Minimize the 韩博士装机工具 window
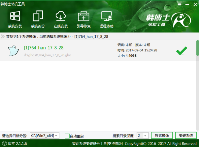This screenshot has width=199, height=147. click(x=187, y=5)
